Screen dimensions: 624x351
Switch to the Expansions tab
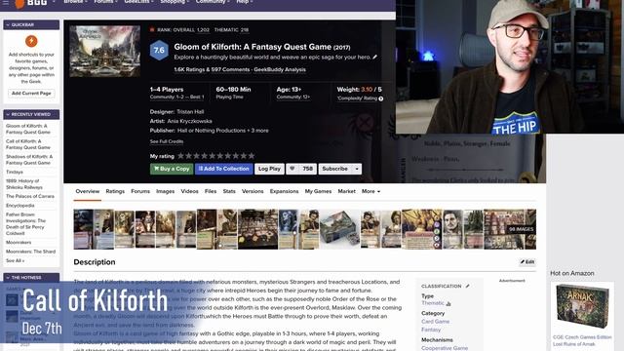click(284, 191)
